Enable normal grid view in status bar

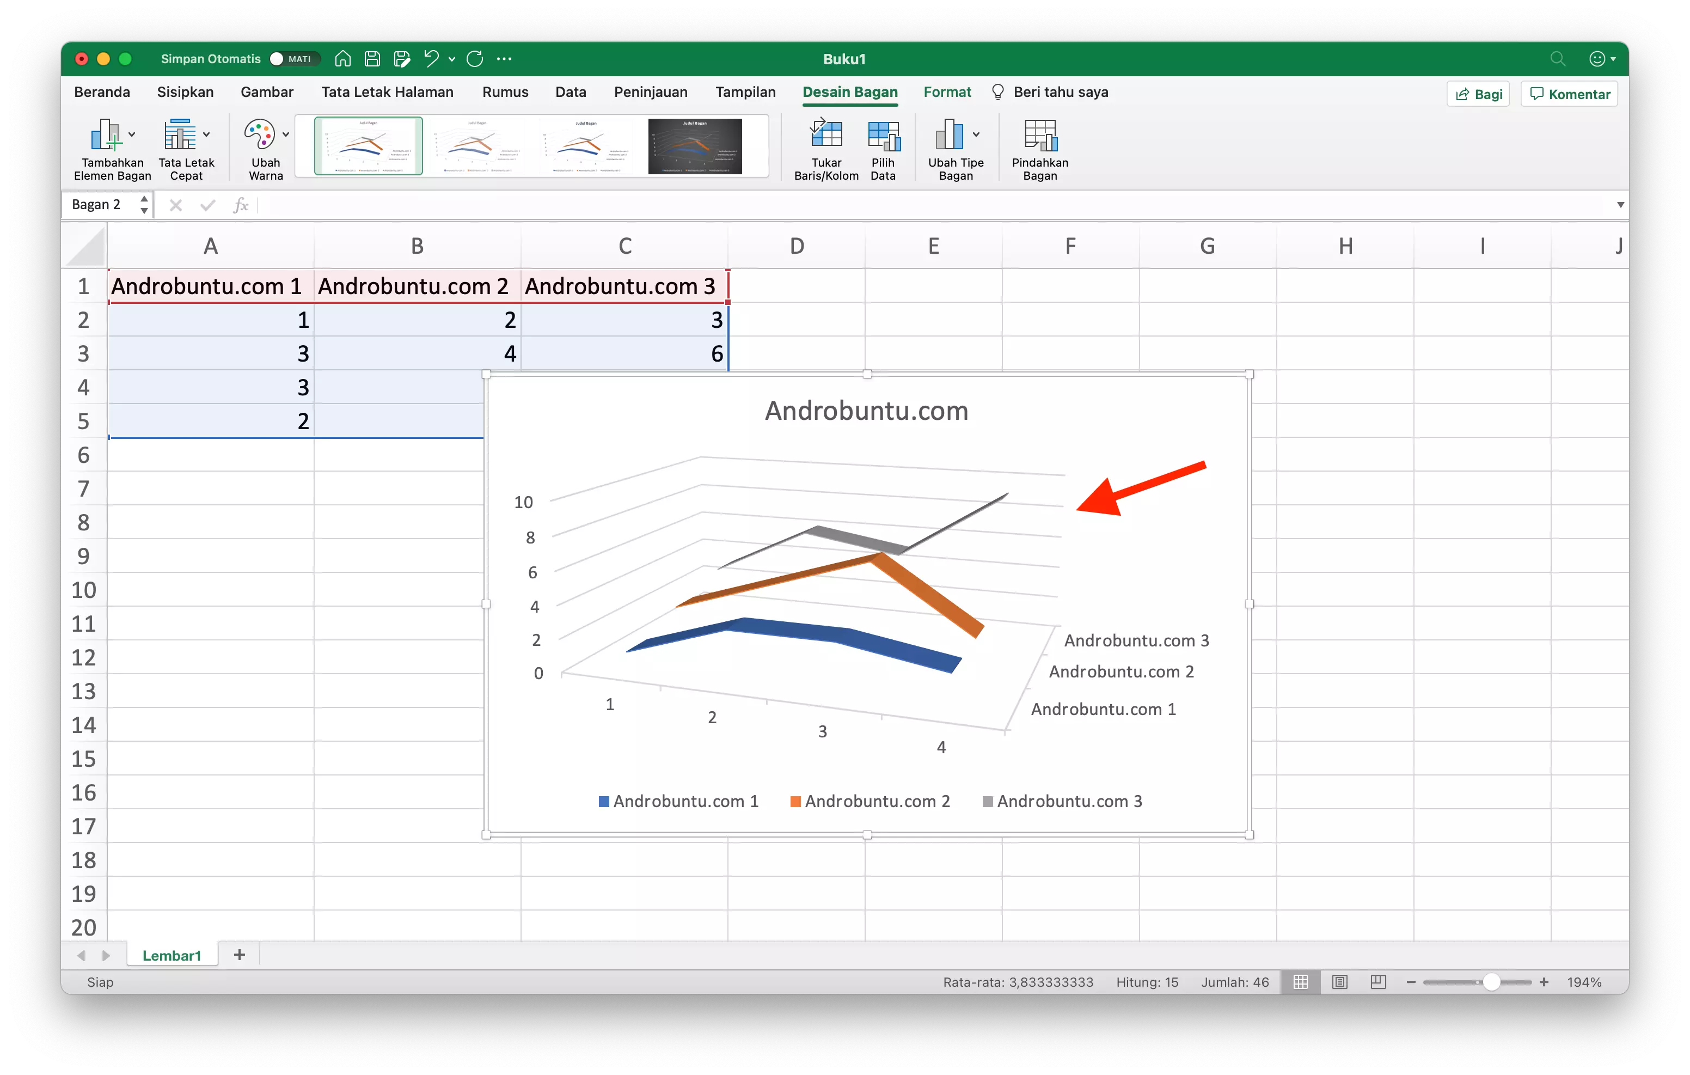(x=1301, y=982)
